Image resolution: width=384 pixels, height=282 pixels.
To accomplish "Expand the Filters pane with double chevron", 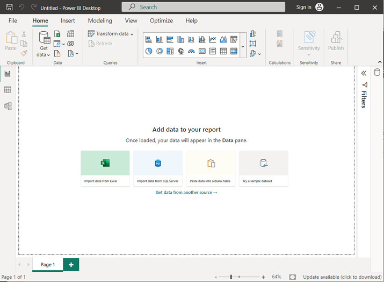I will [364, 73].
